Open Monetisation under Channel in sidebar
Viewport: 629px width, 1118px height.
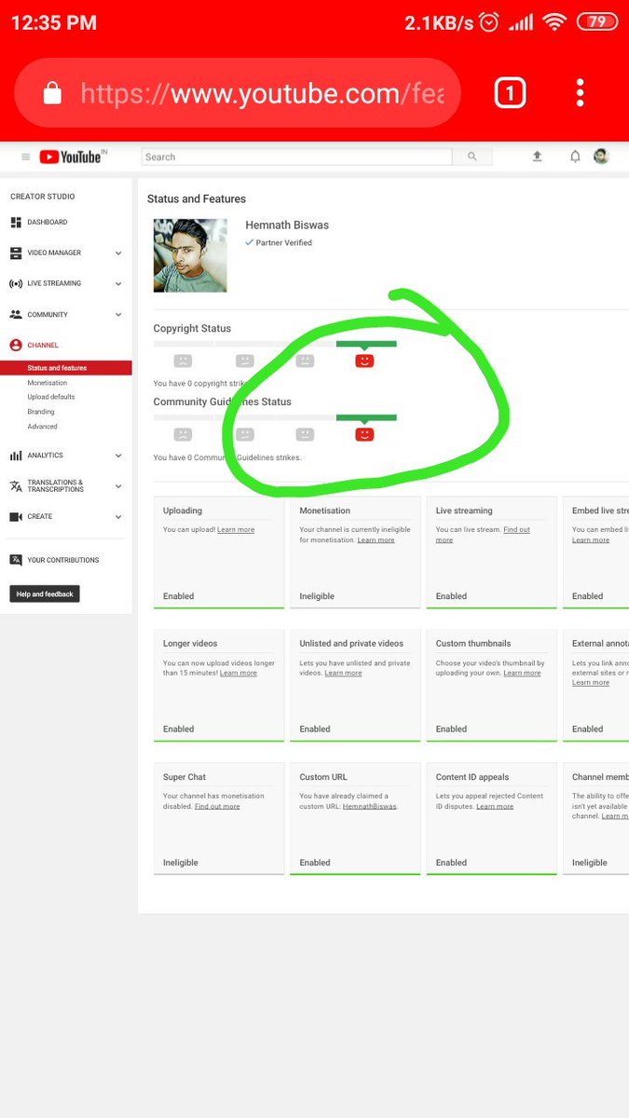coord(48,383)
